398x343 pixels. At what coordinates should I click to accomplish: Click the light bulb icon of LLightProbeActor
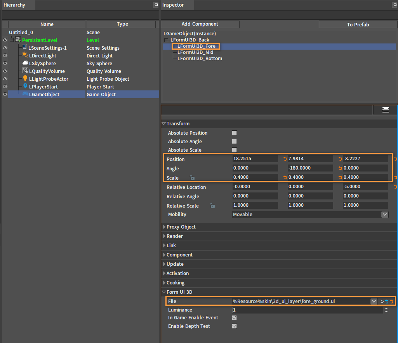point(25,78)
